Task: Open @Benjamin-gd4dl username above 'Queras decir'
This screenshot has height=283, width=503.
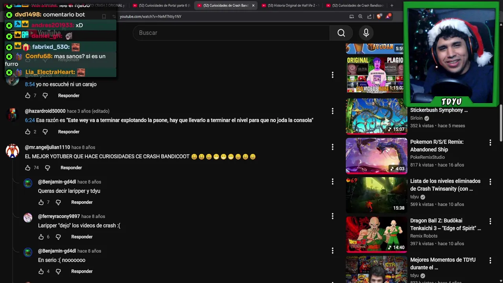Action: click(x=57, y=182)
